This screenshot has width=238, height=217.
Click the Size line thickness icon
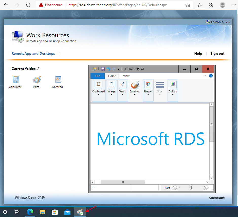pos(160,85)
